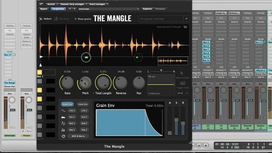Select Seq 2 modulator
The width and height of the screenshot is (272, 153).
point(84,130)
